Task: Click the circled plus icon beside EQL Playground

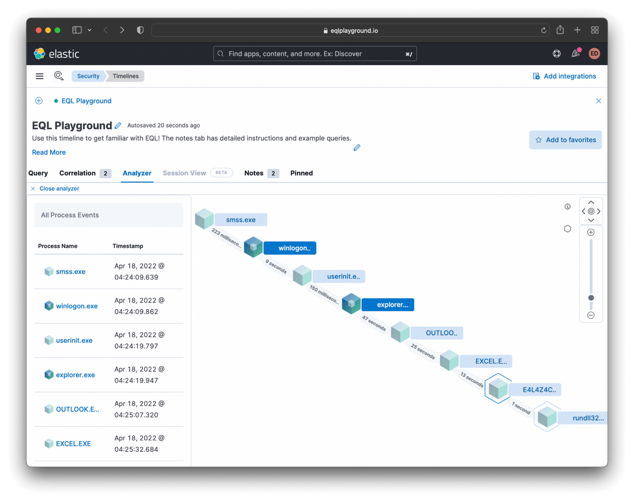Action: [x=39, y=100]
